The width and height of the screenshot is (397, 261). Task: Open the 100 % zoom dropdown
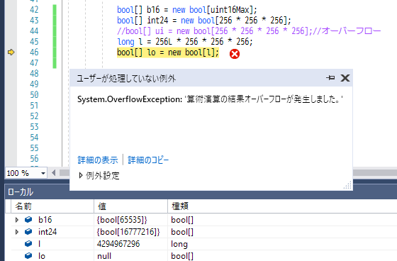tap(43, 173)
